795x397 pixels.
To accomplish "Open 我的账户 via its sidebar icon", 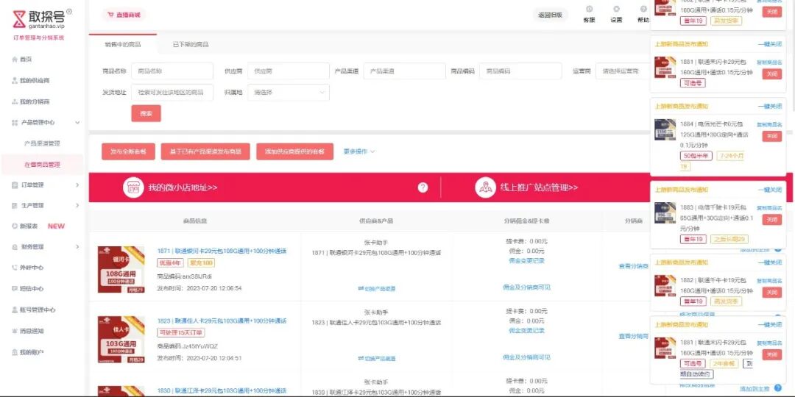I will pos(14,352).
